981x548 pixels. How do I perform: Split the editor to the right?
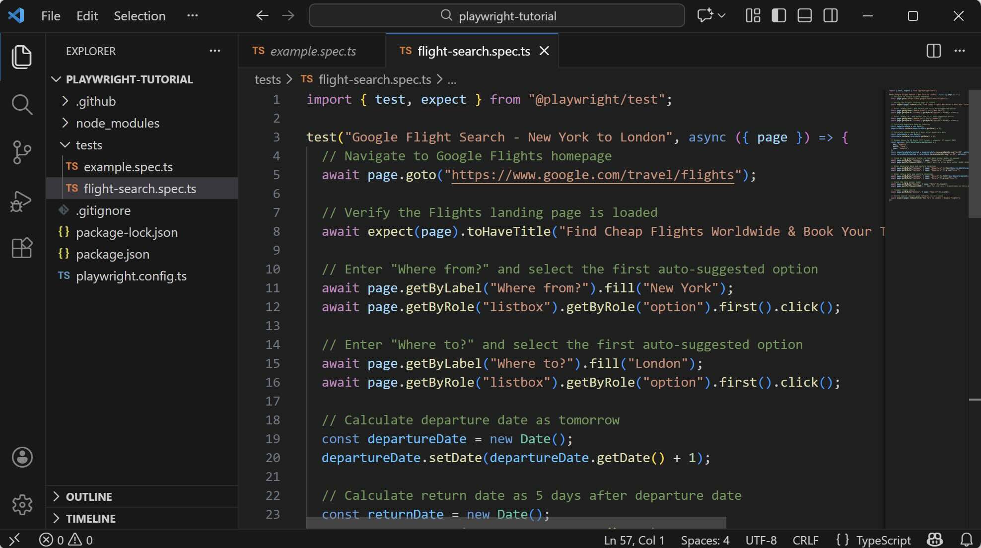933,51
